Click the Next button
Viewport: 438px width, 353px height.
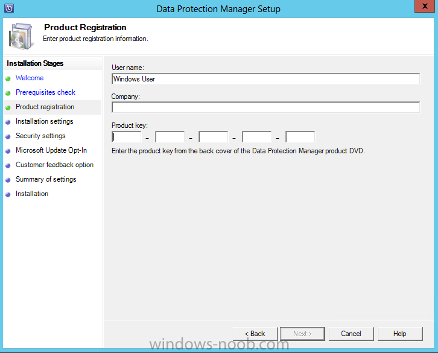tap(302, 334)
